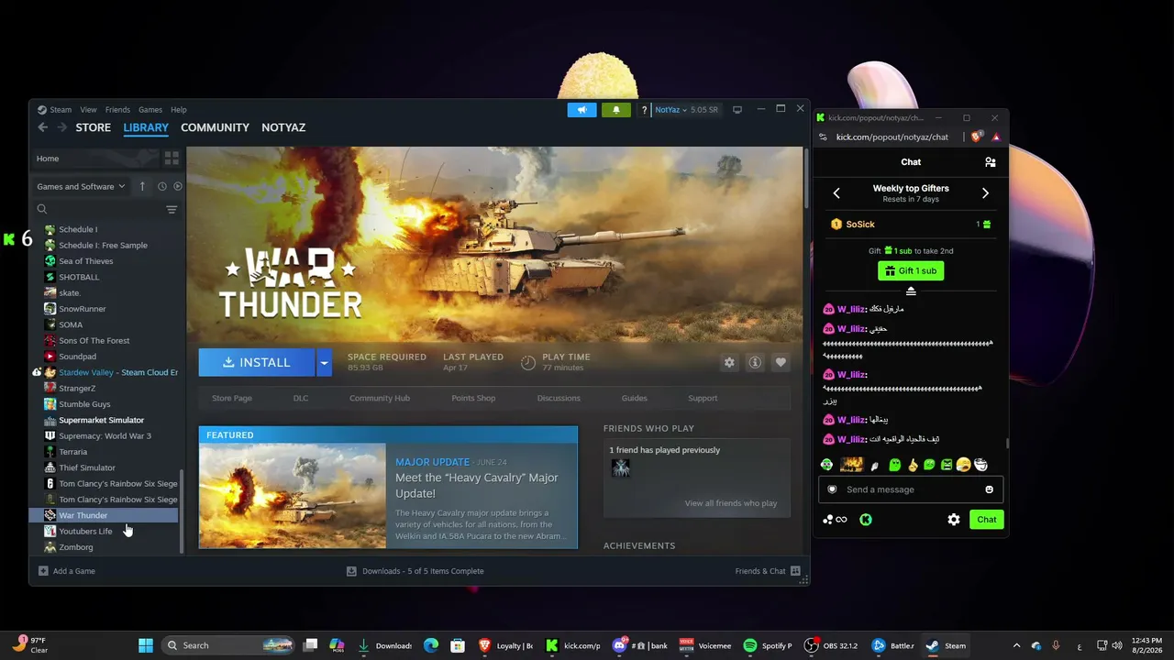
Task: Open Steam notifications bell
Action: (615, 110)
